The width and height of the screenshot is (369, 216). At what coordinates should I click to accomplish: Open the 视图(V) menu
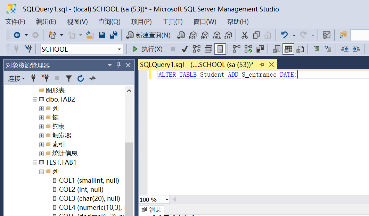coord(77,22)
